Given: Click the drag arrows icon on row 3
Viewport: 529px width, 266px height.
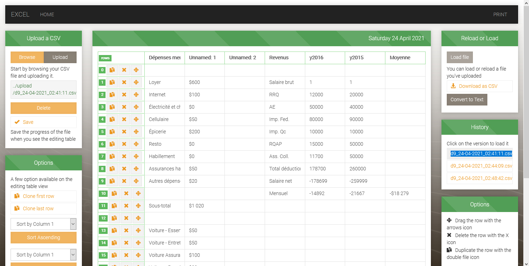Looking at the screenshot, I should tap(136, 107).
